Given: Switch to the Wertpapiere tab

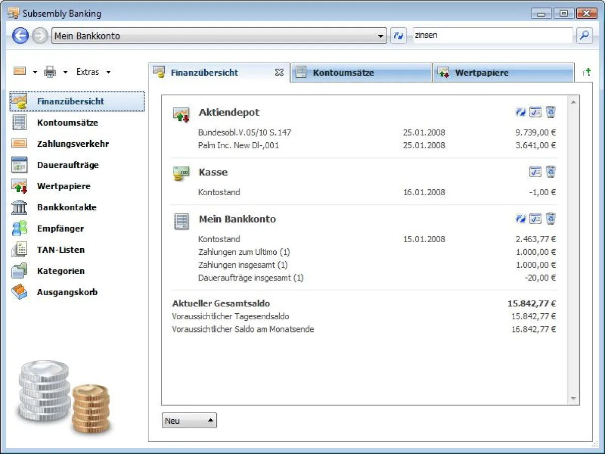Looking at the screenshot, I should (481, 73).
